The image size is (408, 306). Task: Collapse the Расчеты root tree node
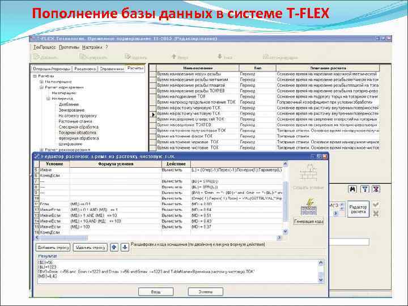[x=35, y=76]
